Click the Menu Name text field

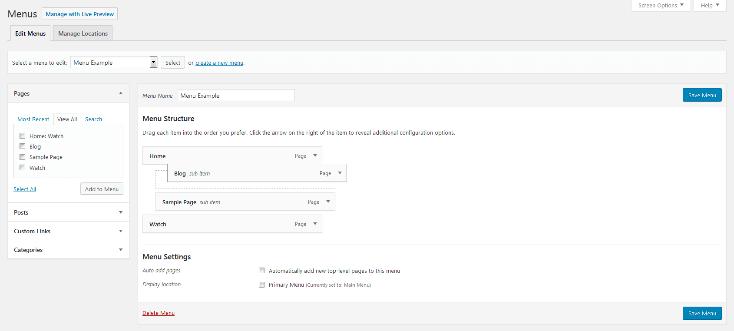click(236, 96)
